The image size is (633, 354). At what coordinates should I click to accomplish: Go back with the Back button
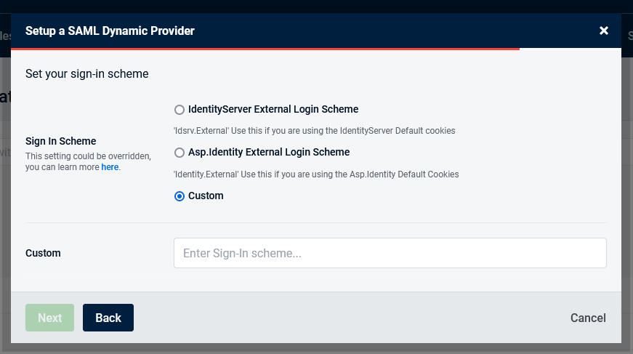108,318
